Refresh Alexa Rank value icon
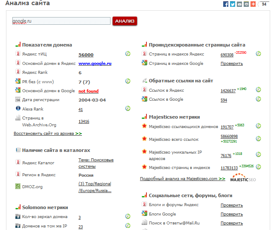The height and width of the screenshot is (230, 271). (x=128, y=108)
